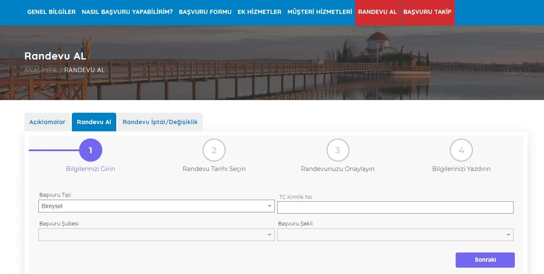Switch to the Açıklamalar tab
This screenshot has width=544, height=274.
click(x=47, y=122)
